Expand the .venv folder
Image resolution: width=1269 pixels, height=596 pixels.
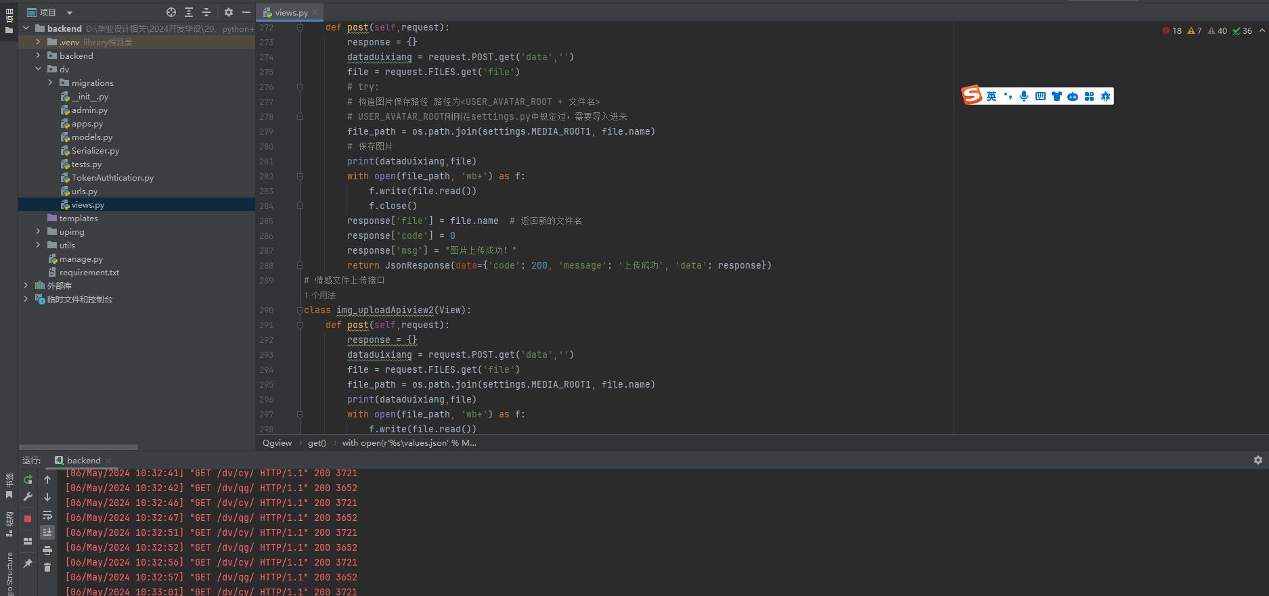tap(39, 42)
